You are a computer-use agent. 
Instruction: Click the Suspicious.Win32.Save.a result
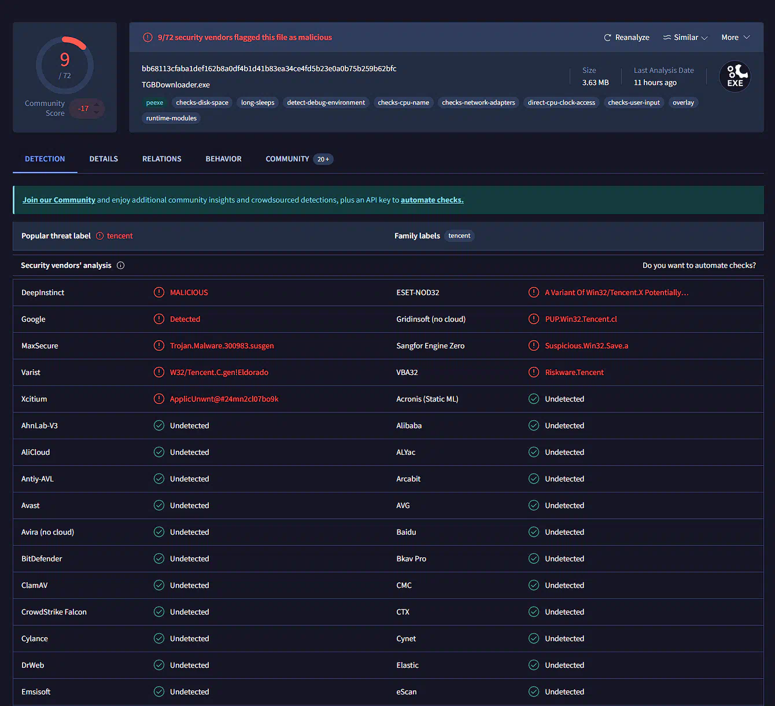click(x=586, y=346)
